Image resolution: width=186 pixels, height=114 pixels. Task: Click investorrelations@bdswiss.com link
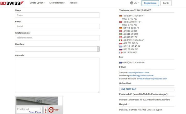click(152, 79)
